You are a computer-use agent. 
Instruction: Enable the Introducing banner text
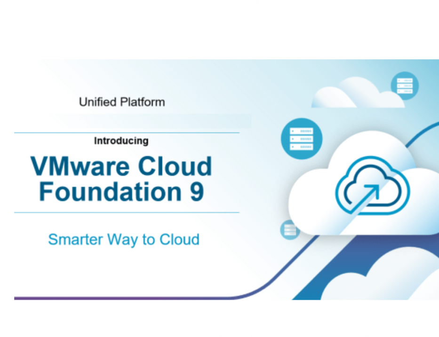click(120, 141)
